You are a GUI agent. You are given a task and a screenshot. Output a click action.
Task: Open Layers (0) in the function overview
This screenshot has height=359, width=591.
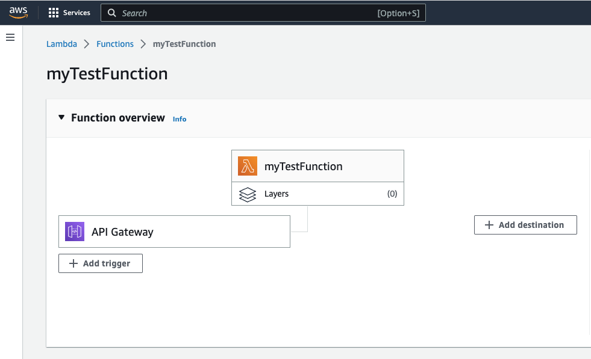317,194
